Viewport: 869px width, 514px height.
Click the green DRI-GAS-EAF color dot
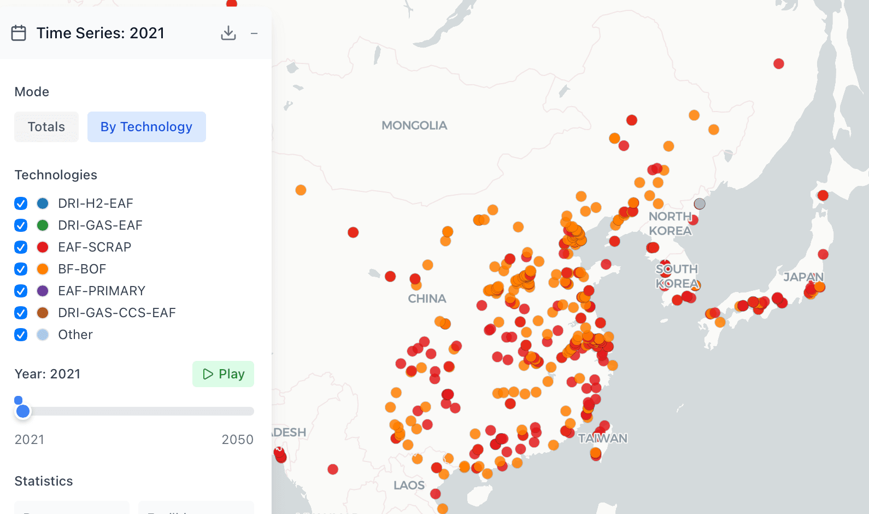pyautogui.click(x=43, y=225)
